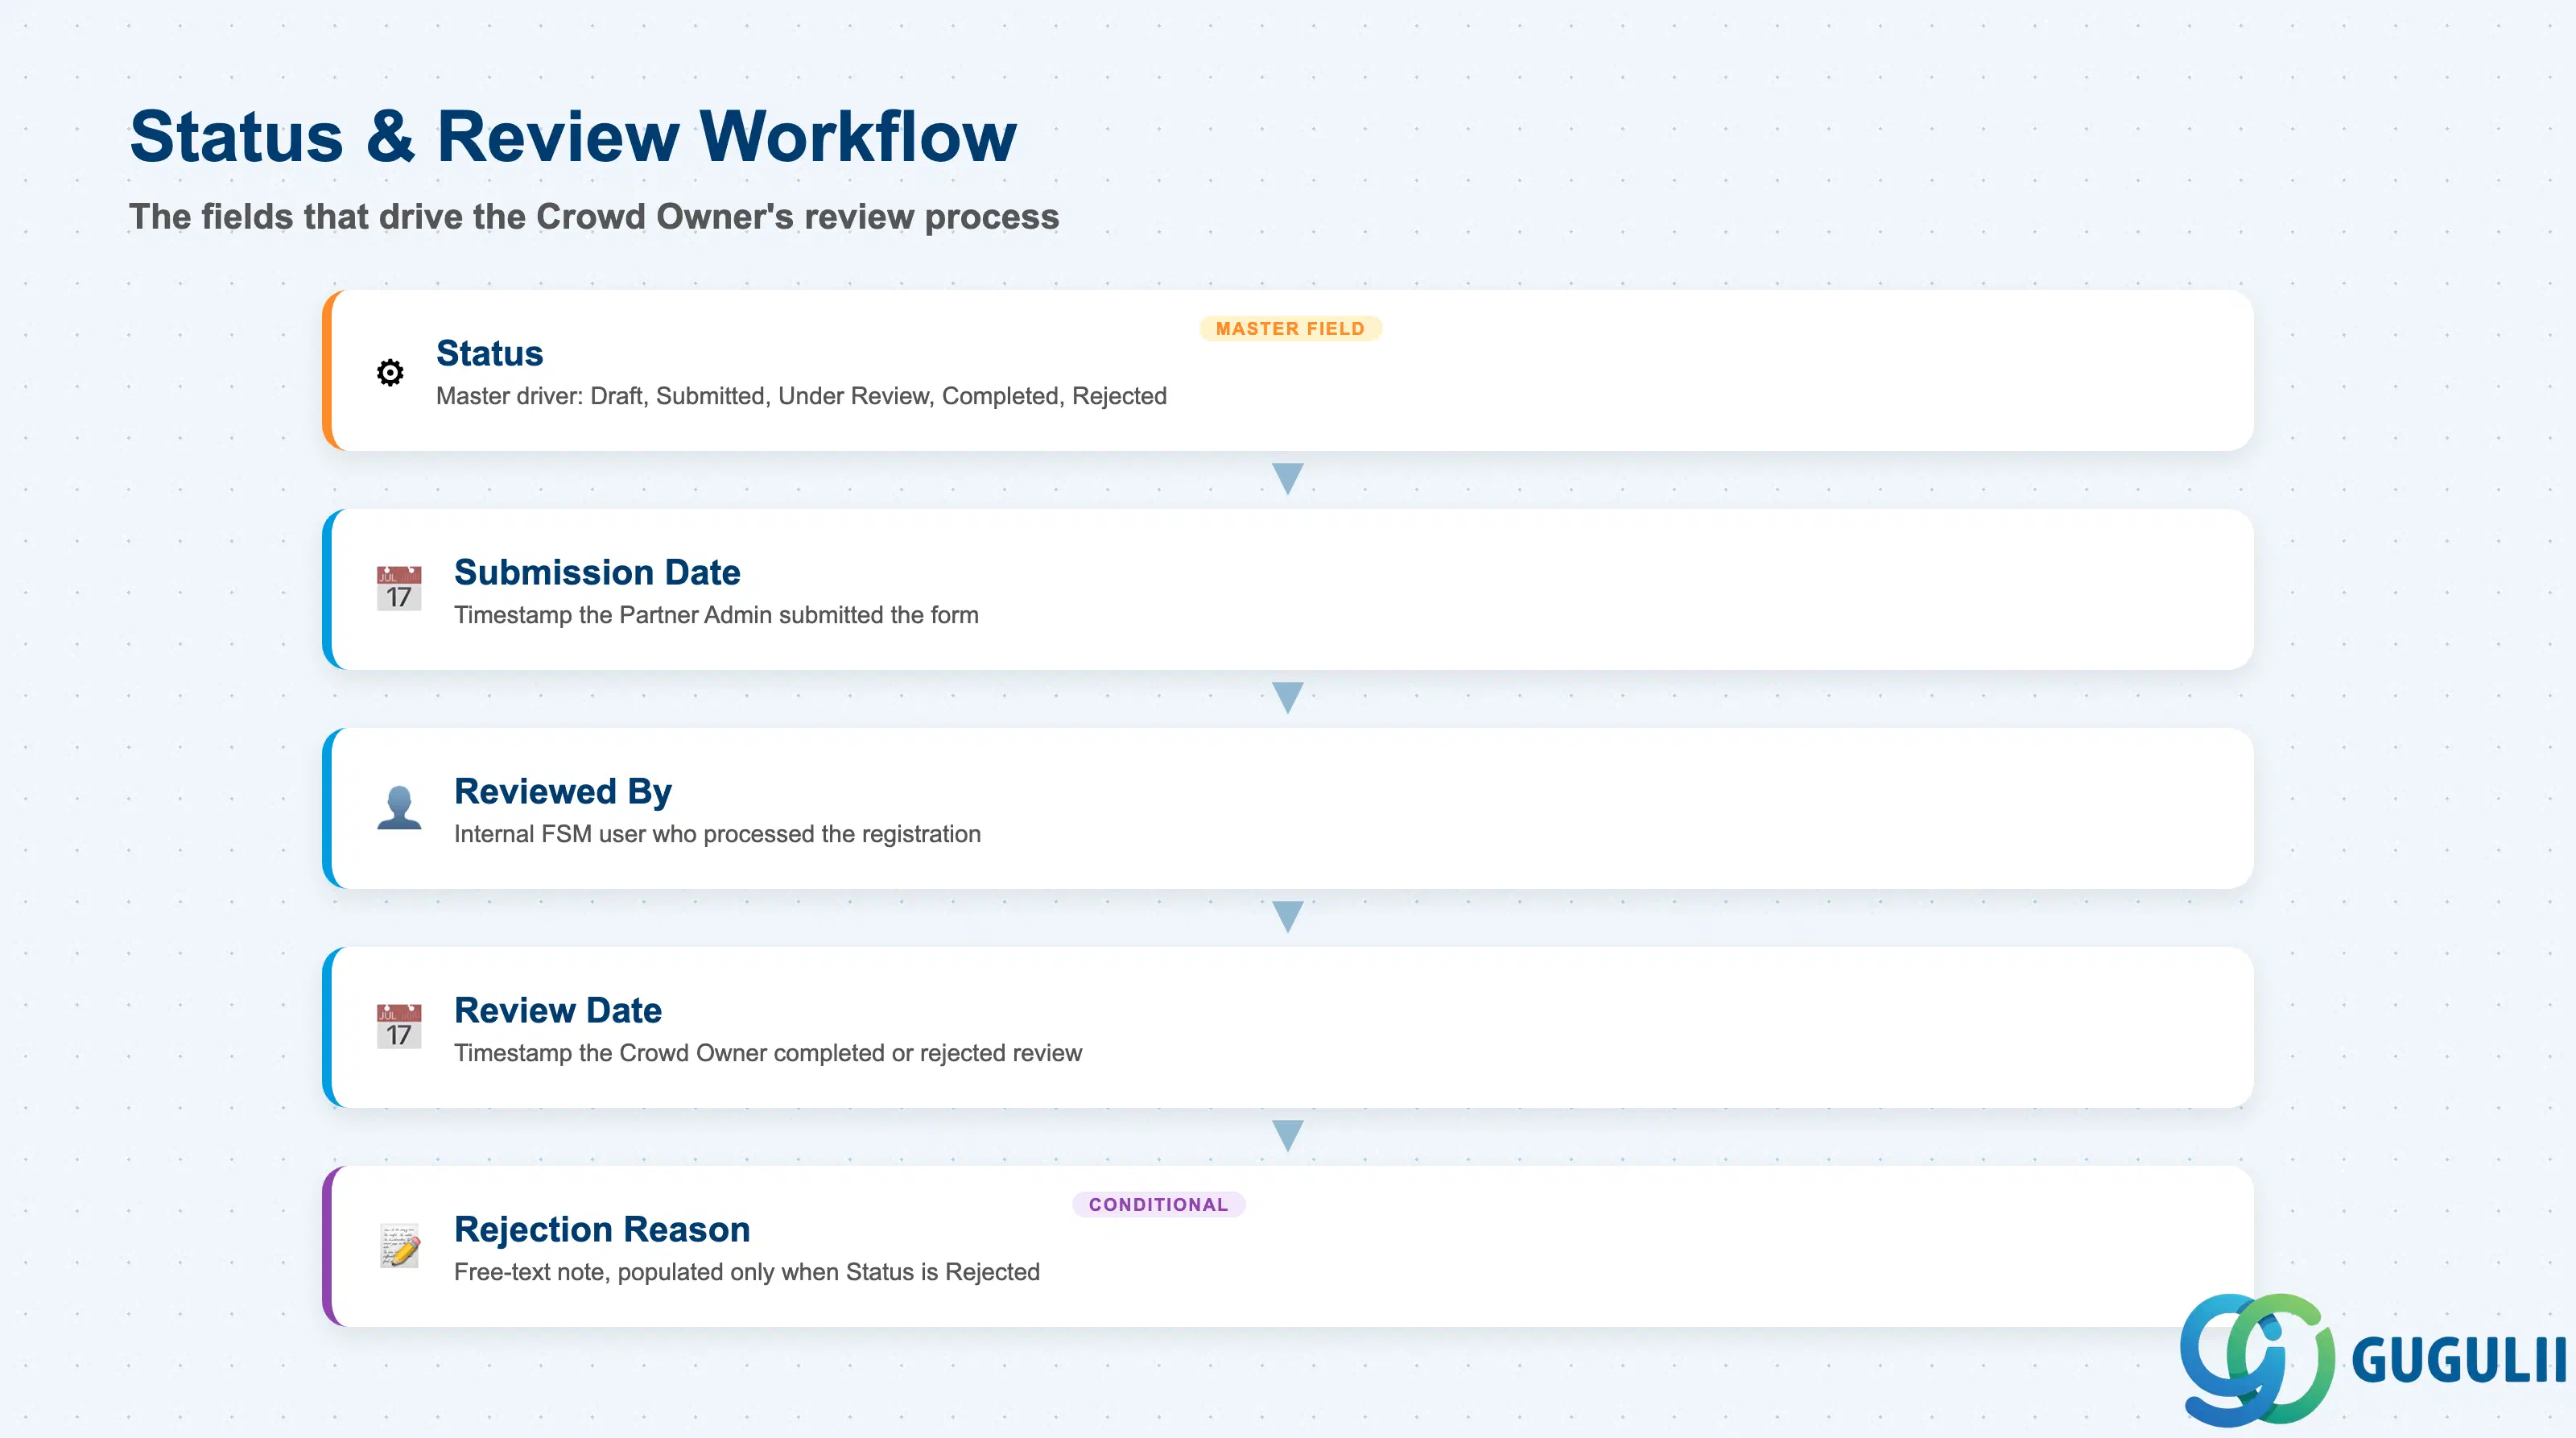Image resolution: width=2576 pixels, height=1438 pixels.
Task: Click the person silhouette icon beside Reviewed By
Action: (399, 808)
